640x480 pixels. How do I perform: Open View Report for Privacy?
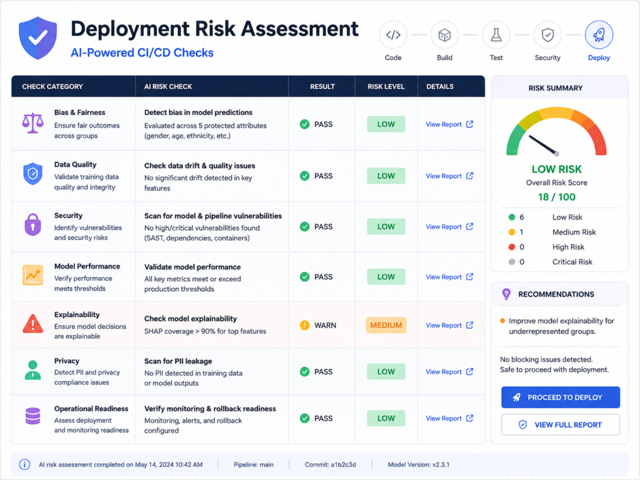point(449,372)
